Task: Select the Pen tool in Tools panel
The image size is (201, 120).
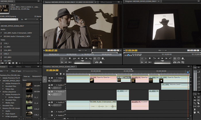Action: (195, 109)
